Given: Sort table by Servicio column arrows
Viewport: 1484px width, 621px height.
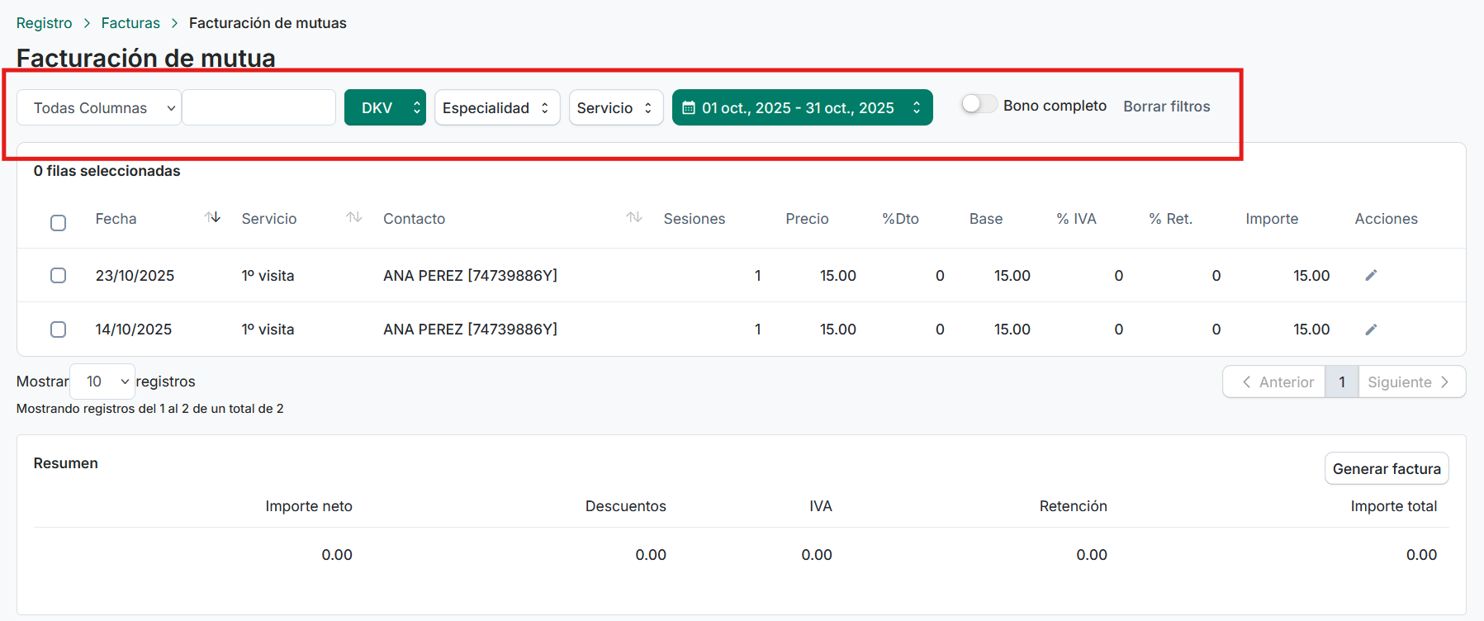Looking at the screenshot, I should pyautogui.click(x=354, y=218).
